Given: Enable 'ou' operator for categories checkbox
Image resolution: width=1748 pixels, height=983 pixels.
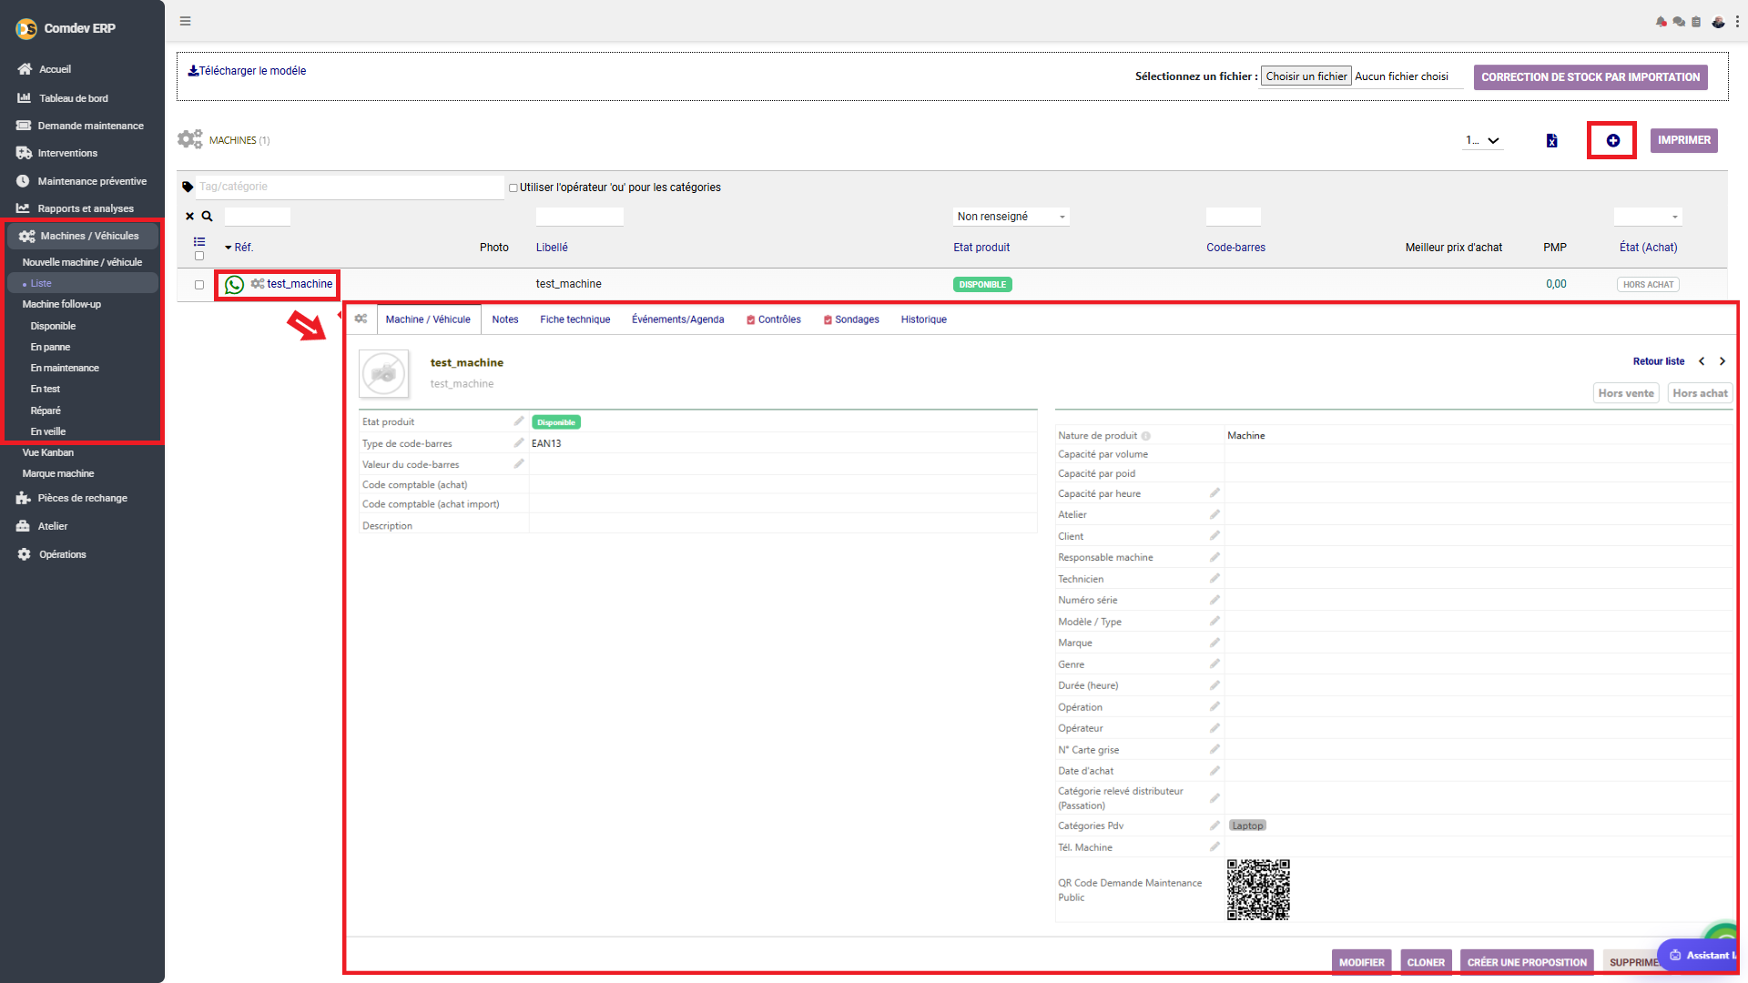Looking at the screenshot, I should (513, 188).
